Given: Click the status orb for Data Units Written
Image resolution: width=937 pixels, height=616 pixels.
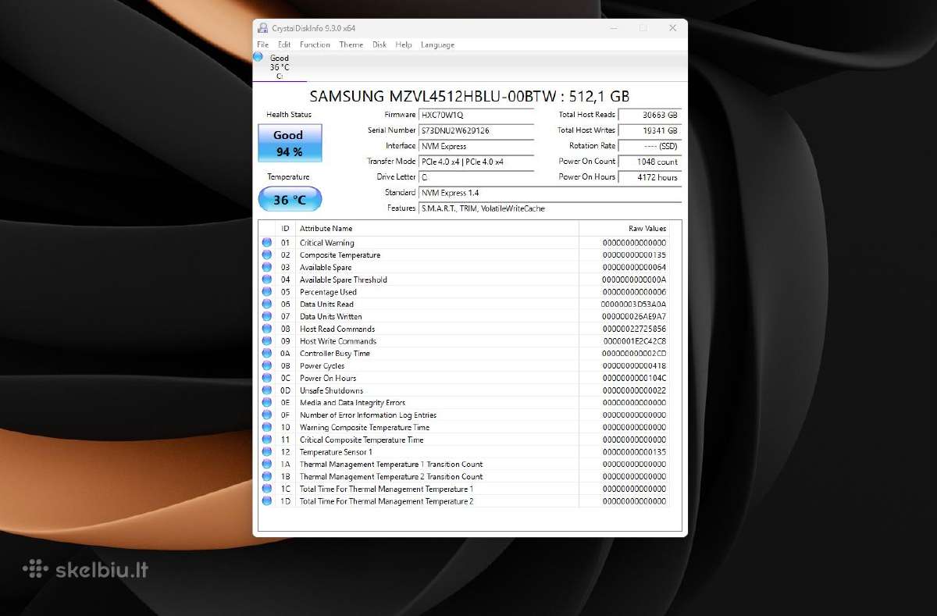Looking at the screenshot, I should 267,316.
